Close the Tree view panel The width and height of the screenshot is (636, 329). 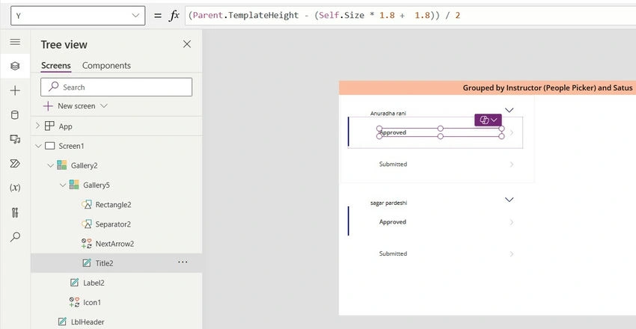click(187, 44)
